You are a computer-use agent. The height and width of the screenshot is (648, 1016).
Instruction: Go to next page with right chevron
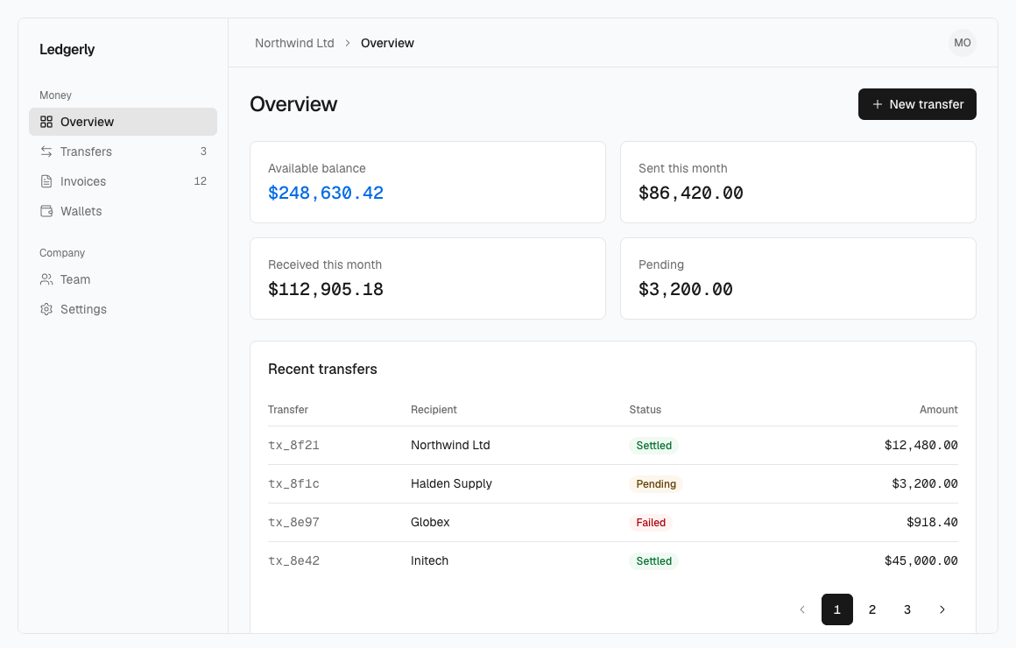(942, 609)
